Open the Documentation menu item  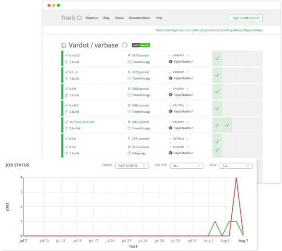click(140, 18)
